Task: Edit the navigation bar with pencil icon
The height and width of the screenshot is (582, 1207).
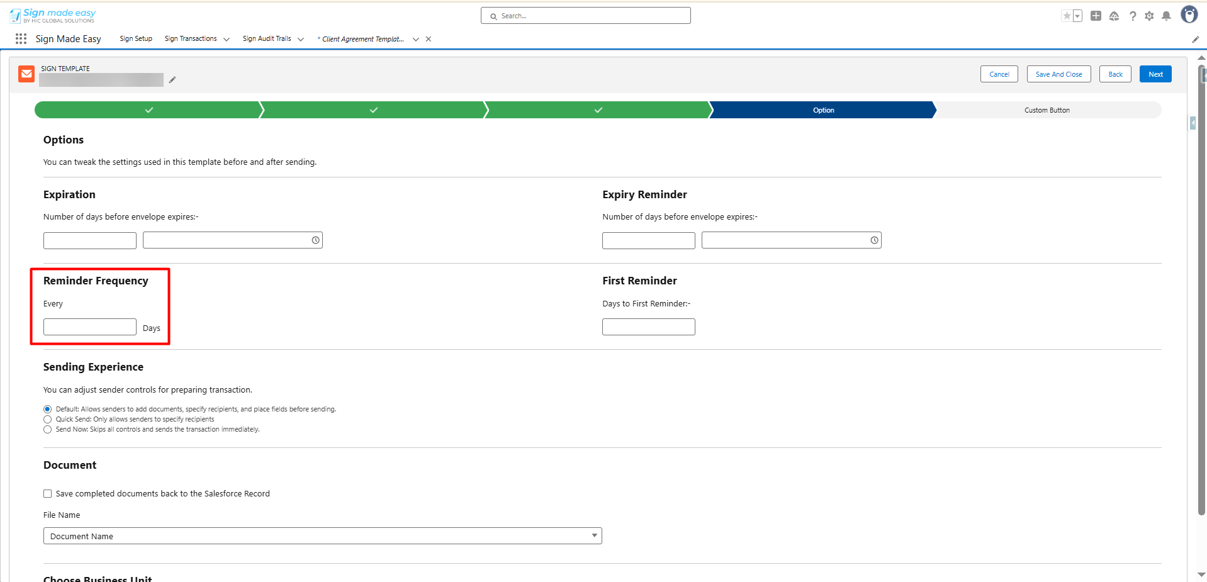Action: [x=1196, y=39]
